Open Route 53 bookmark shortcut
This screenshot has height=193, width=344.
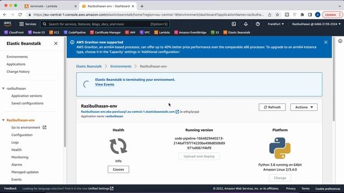coord(37,32)
